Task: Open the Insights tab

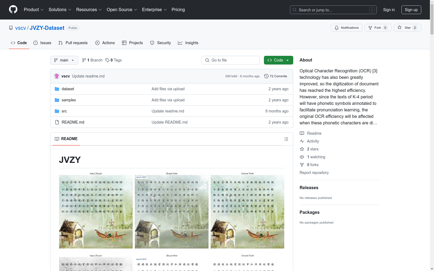Action: [x=188, y=43]
